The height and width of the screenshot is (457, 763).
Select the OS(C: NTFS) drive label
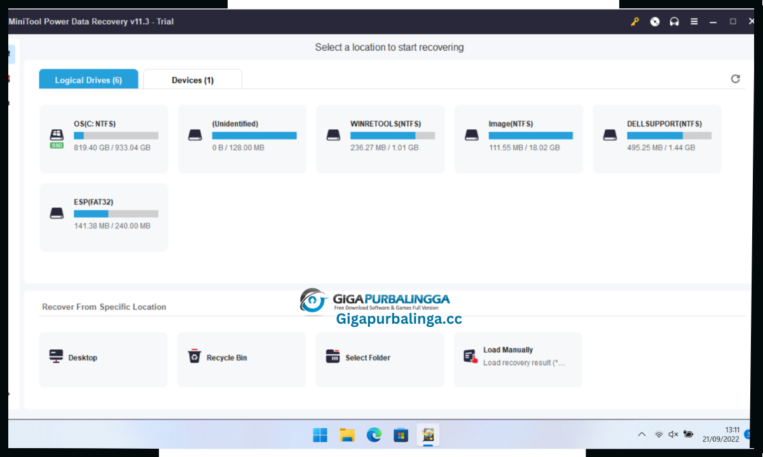pyautogui.click(x=95, y=124)
